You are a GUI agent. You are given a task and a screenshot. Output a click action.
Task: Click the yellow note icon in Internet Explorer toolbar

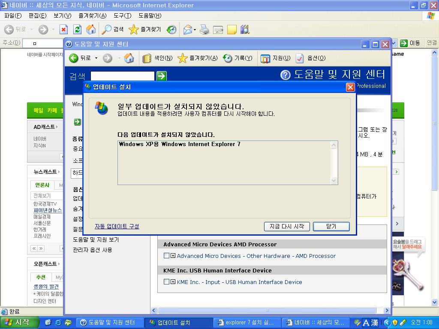(x=232, y=30)
